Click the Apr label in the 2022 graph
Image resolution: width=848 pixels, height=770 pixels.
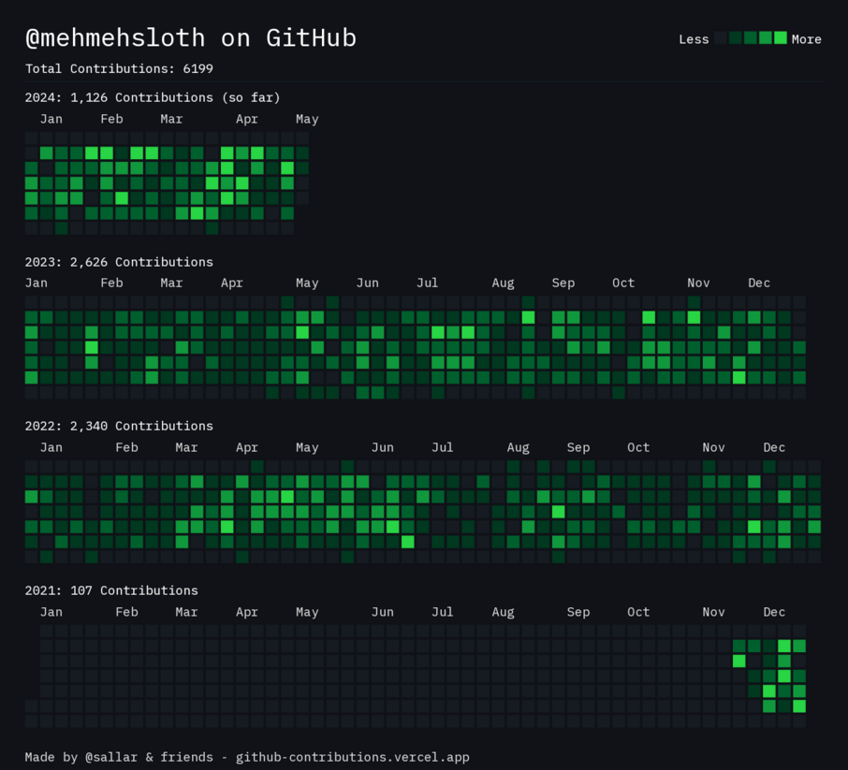tap(247, 447)
